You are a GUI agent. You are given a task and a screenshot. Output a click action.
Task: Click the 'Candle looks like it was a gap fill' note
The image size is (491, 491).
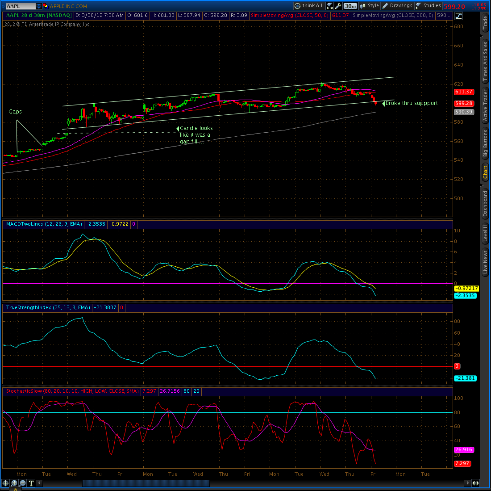tap(196, 135)
